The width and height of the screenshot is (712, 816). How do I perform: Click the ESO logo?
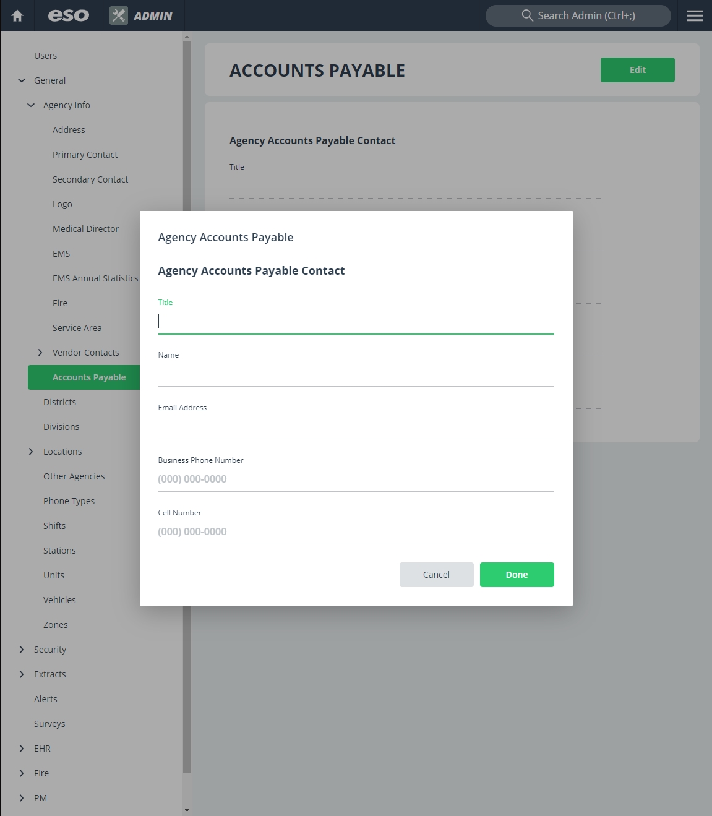69,15
